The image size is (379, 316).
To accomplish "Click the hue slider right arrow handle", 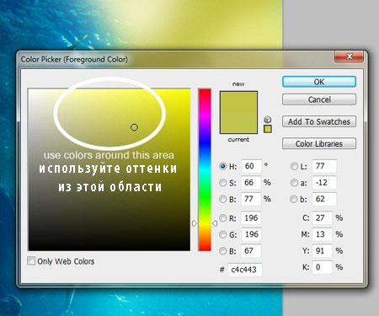I will pyautogui.click(x=215, y=223).
